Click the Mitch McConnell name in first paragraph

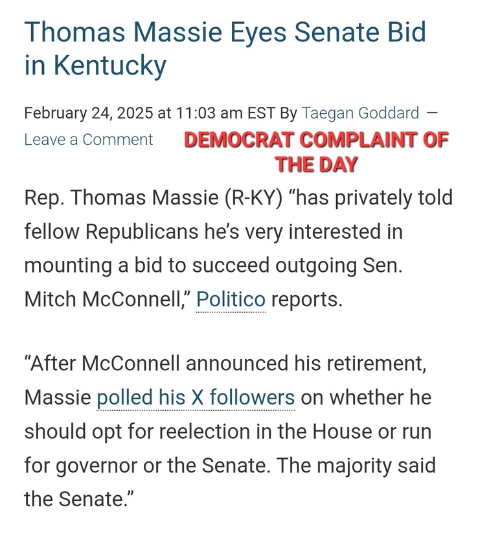tap(106, 299)
